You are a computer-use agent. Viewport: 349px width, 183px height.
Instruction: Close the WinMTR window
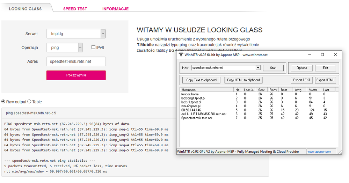tap(335, 55)
